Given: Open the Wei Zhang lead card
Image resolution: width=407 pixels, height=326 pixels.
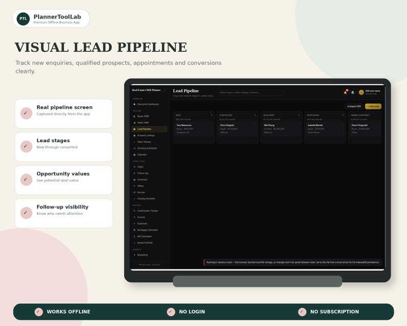Looking at the screenshot, I should (x=281, y=129).
